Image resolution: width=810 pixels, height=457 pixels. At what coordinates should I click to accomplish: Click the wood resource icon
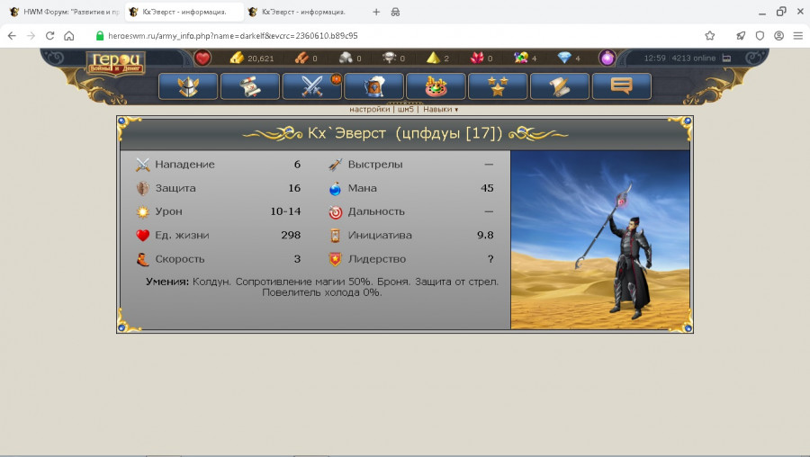(301, 58)
